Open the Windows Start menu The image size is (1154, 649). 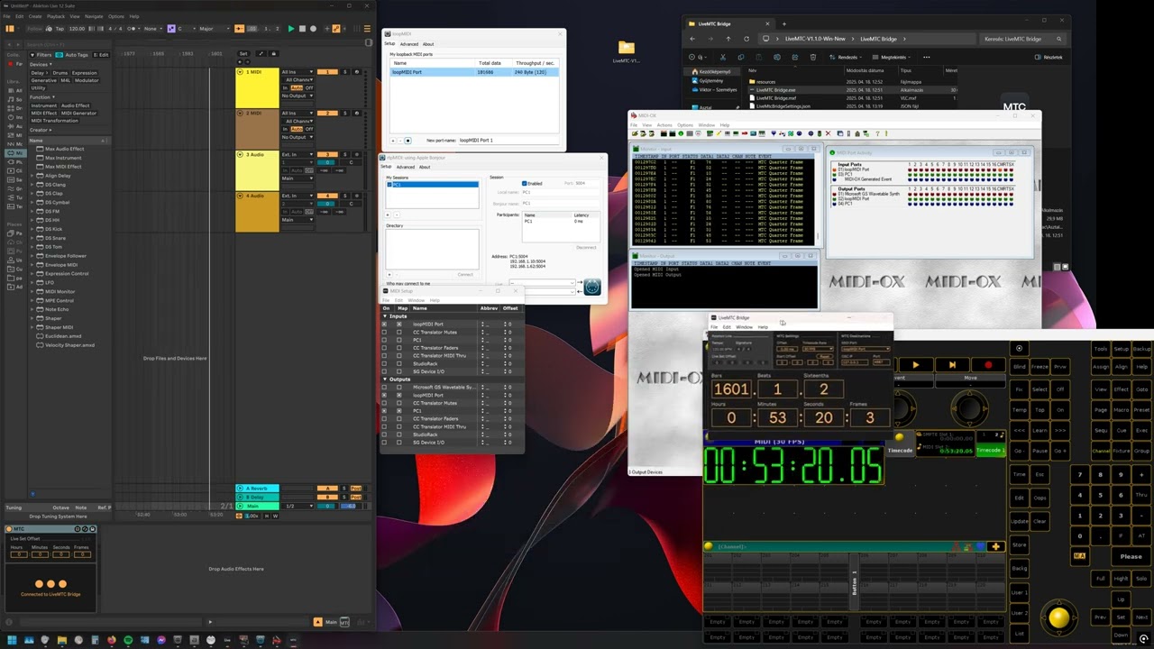(11, 641)
